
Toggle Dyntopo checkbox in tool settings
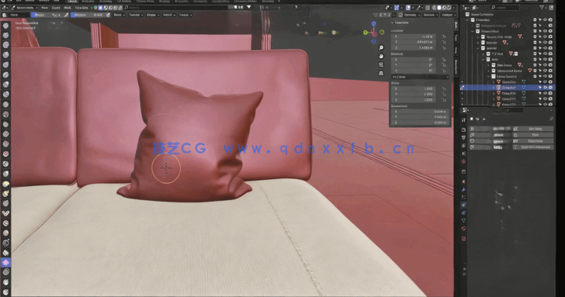point(400,15)
